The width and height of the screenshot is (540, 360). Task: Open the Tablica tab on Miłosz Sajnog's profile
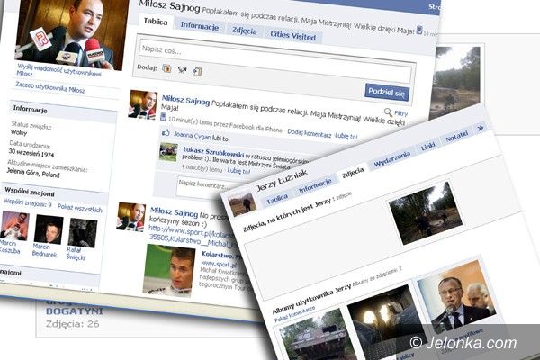(x=156, y=22)
